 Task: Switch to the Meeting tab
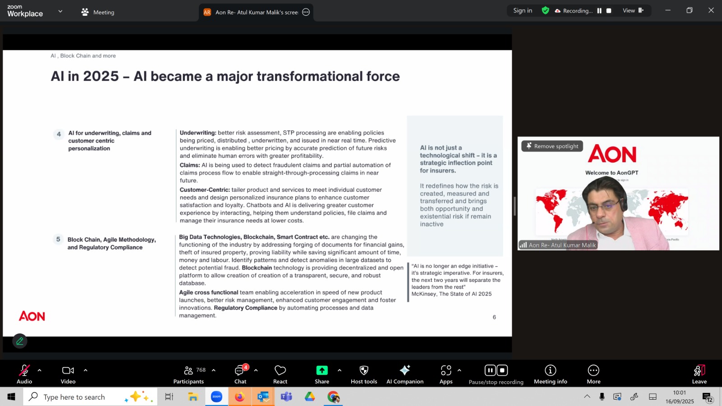(98, 12)
